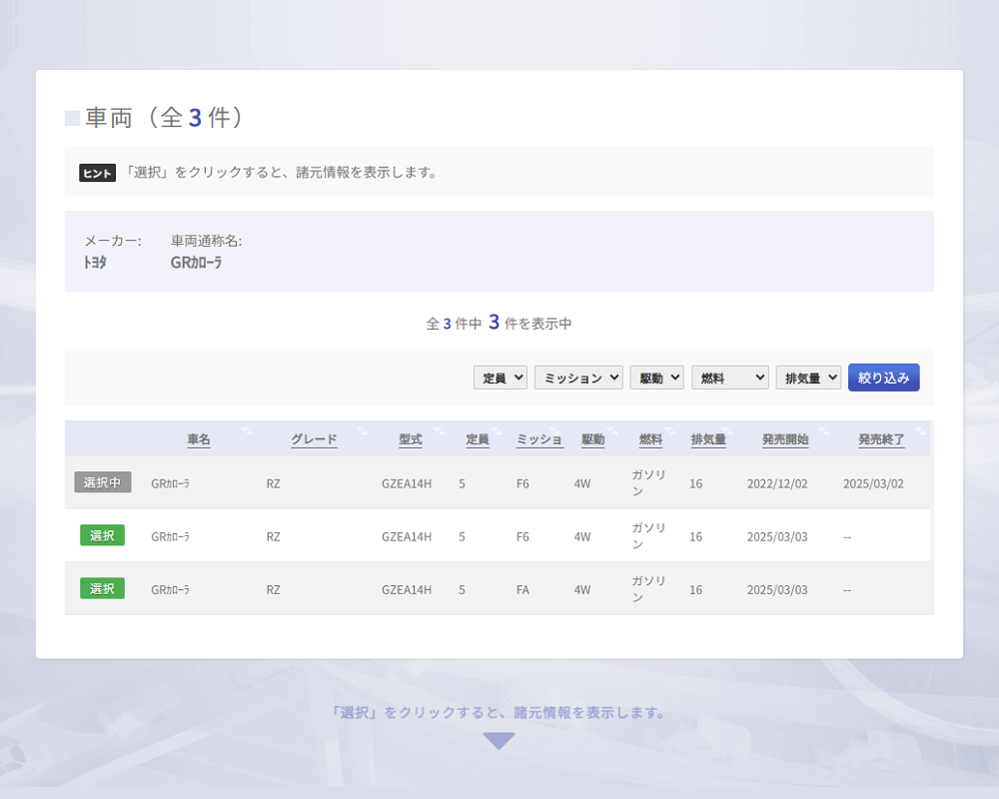Sort by the 車名 column header
Screen dimensions: 999x799
click(x=199, y=439)
